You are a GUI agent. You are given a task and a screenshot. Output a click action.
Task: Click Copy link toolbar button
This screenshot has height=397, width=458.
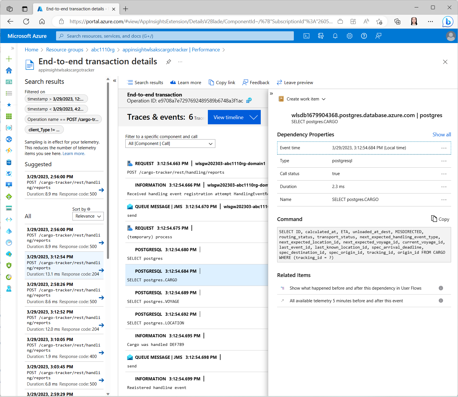pyautogui.click(x=222, y=83)
